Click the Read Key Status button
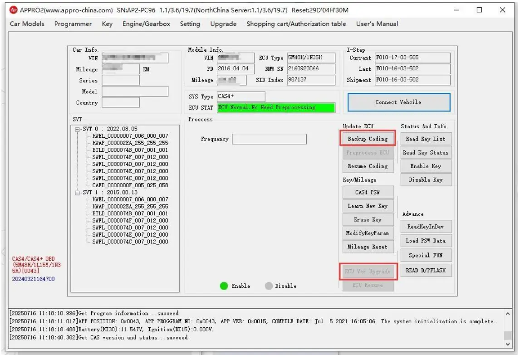This screenshot has width=520, height=359. pyautogui.click(x=426, y=152)
